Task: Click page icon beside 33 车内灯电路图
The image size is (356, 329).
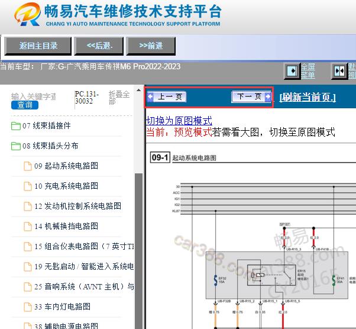Action: [28, 307]
